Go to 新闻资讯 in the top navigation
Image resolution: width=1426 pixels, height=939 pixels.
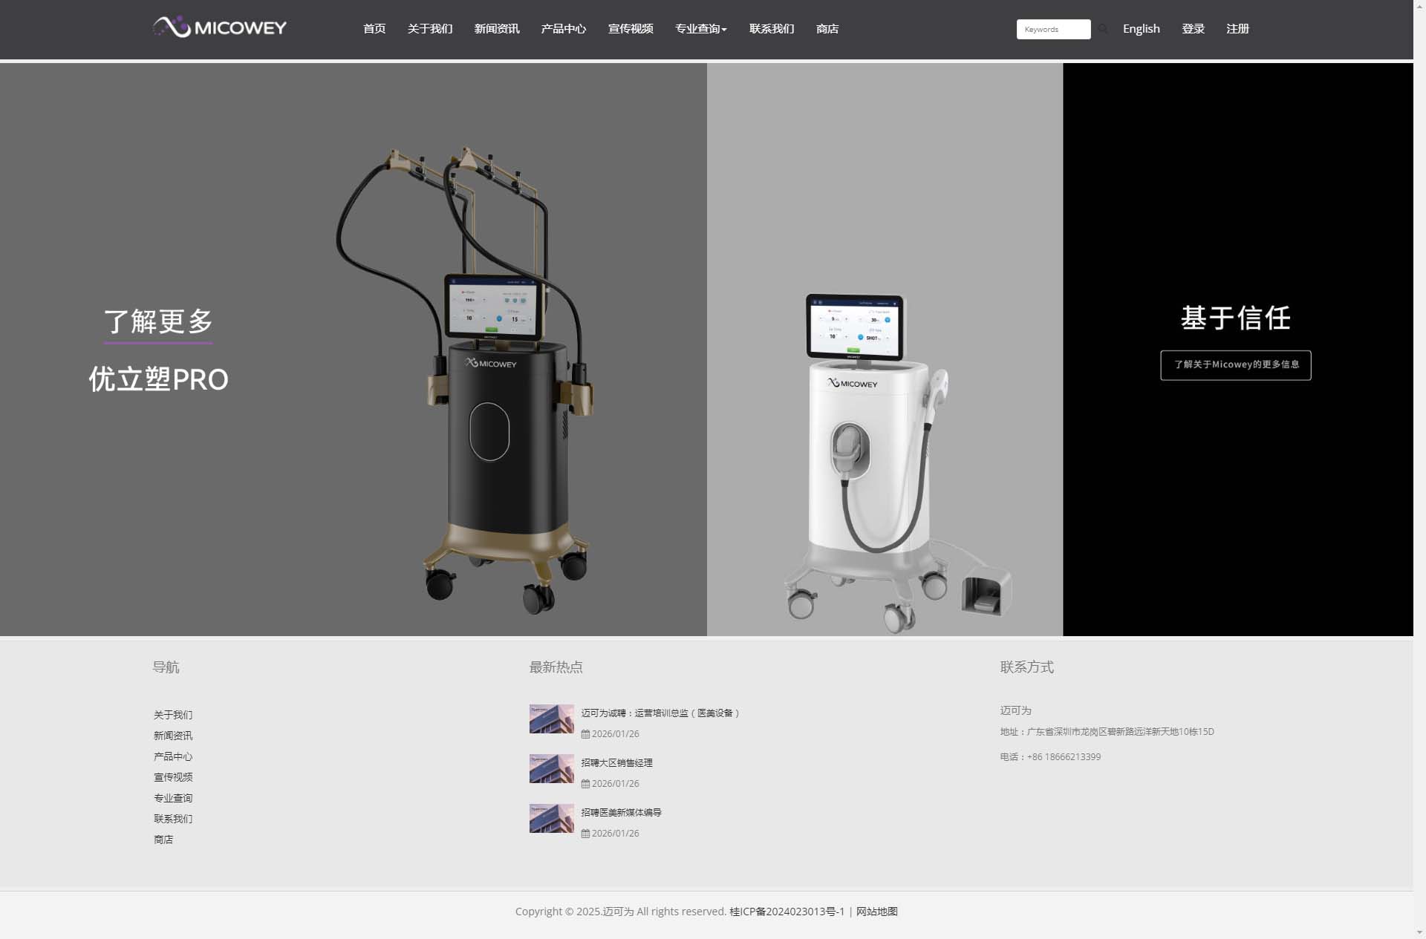[496, 29]
